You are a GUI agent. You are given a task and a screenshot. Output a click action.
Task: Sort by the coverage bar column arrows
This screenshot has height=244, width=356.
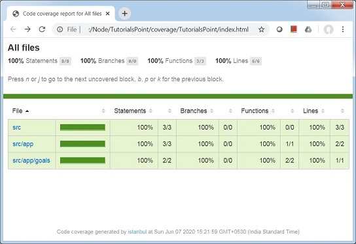(x=103, y=111)
